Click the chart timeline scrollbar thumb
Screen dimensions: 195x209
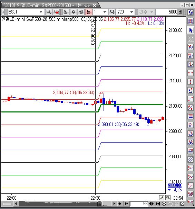tap(100, 204)
